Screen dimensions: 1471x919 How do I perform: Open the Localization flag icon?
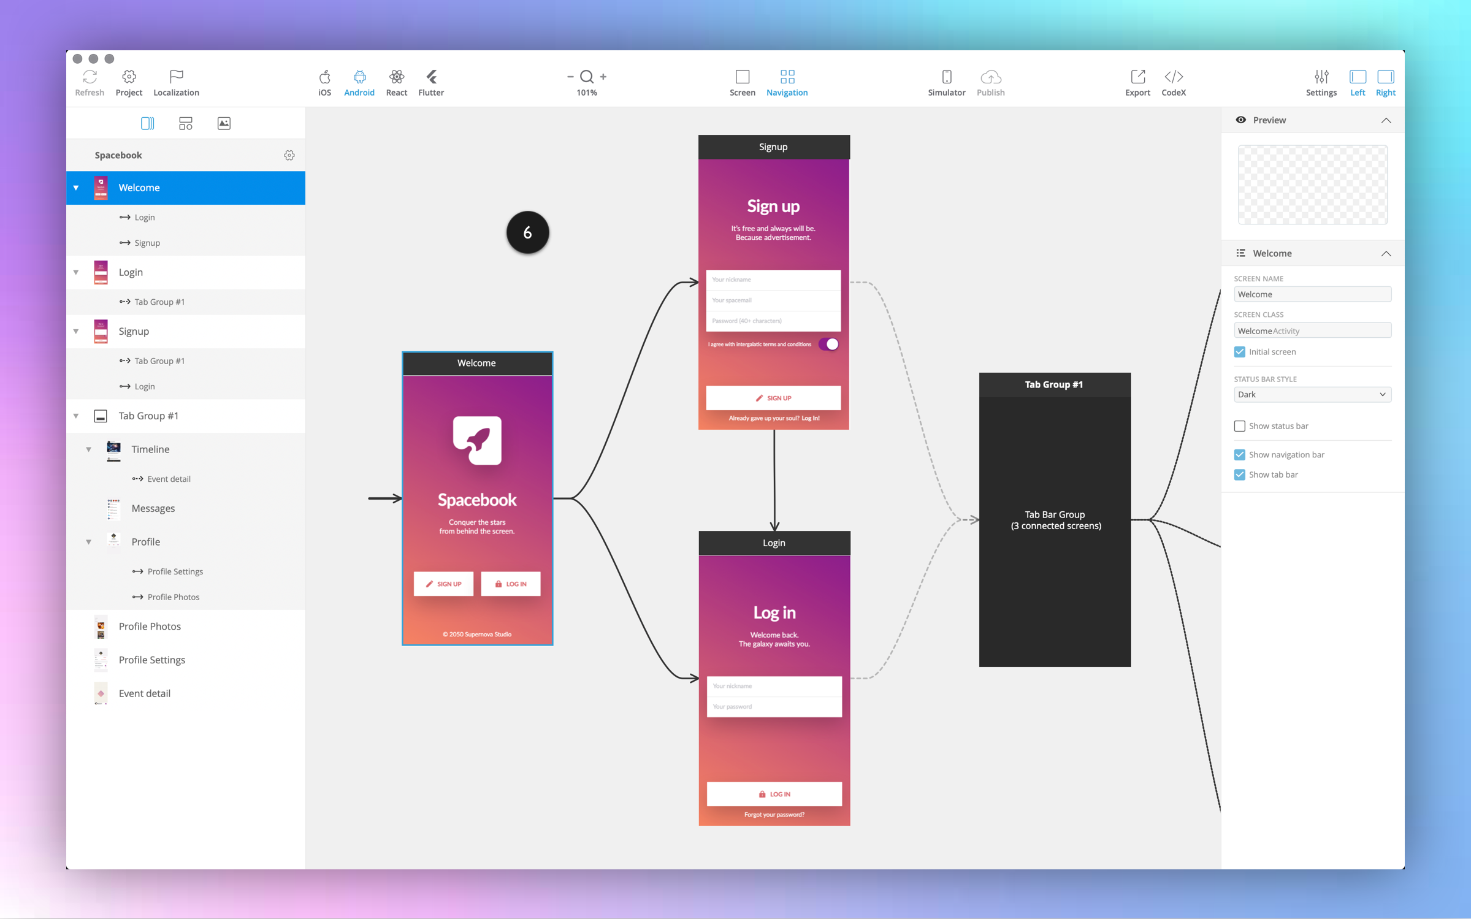tap(176, 77)
